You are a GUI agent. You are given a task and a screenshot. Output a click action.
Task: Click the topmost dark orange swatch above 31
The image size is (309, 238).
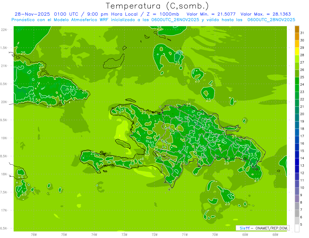297,30
